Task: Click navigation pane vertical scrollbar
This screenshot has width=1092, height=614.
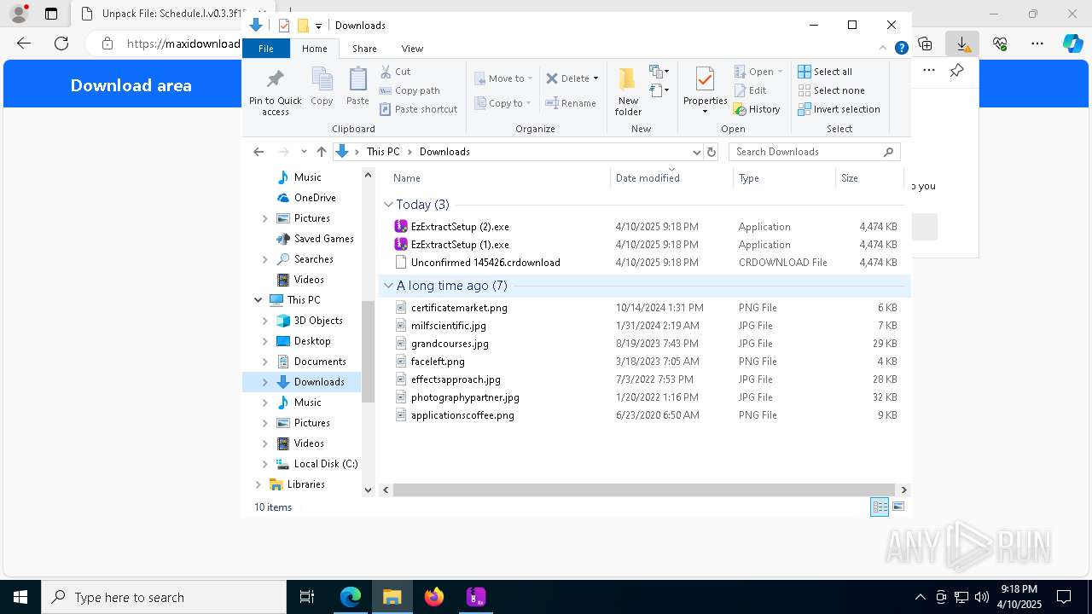Action: click(369, 351)
